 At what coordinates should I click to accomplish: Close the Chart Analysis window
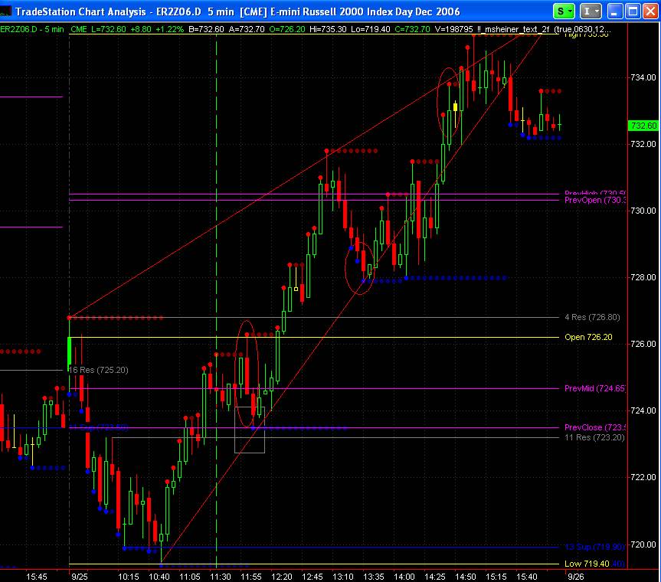(650, 11)
